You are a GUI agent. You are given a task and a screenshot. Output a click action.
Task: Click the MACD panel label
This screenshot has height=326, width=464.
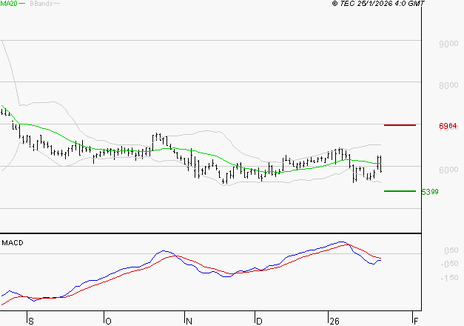coord(13,242)
